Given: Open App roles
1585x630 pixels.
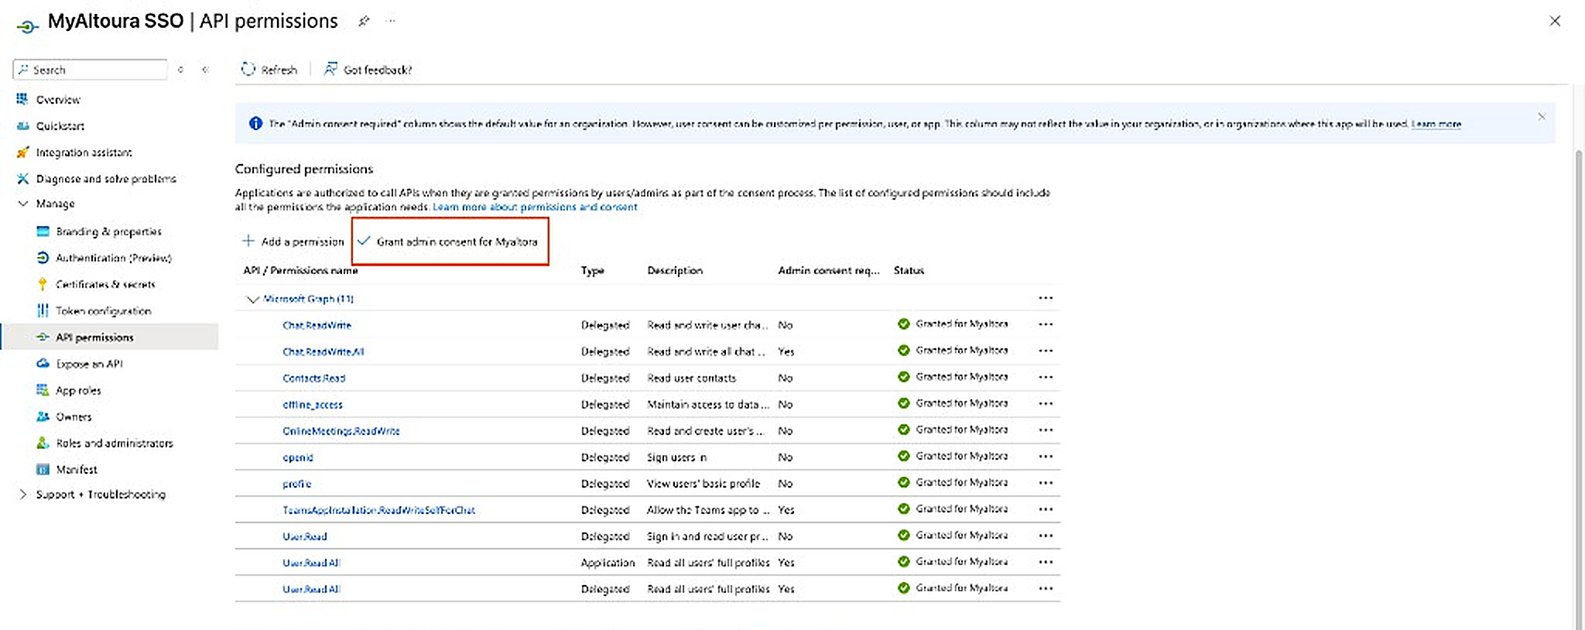Looking at the screenshot, I should pyautogui.click(x=78, y=390).
